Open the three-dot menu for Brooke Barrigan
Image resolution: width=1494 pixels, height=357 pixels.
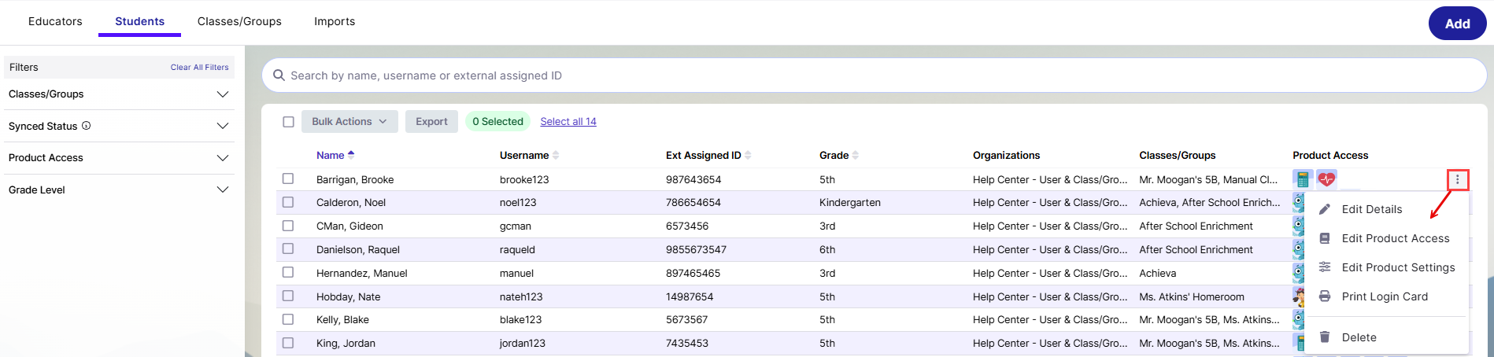coord(1457,180)
